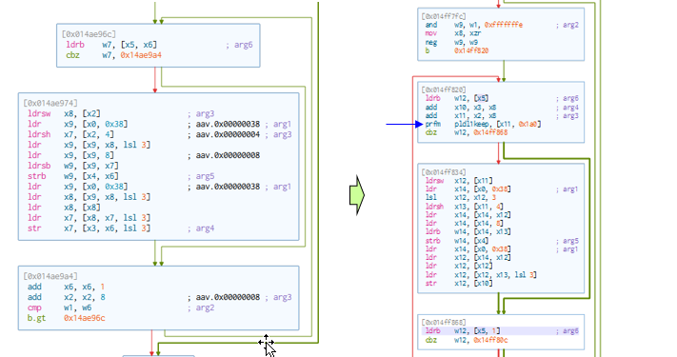Follow cbz jump target 0x14ff868
Screen dimensions: 677x357
(491, 132)
